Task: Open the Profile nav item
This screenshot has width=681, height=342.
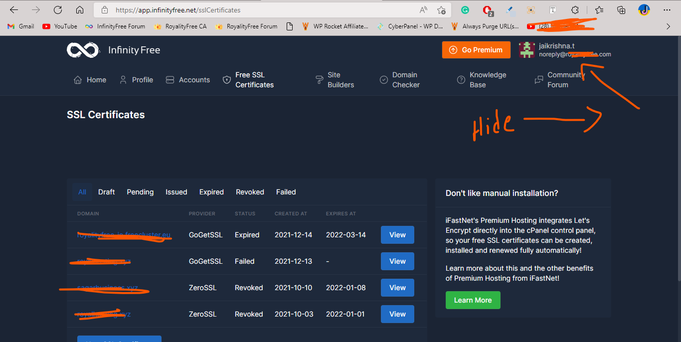Action: point(136,80)
